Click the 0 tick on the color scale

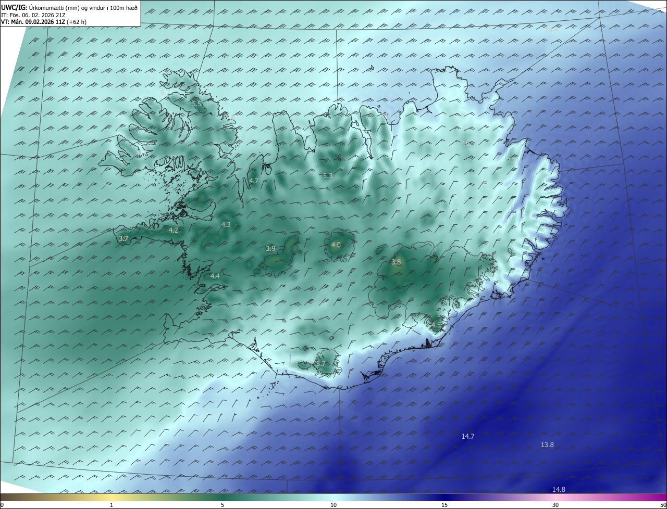click(x=2, y=505)
